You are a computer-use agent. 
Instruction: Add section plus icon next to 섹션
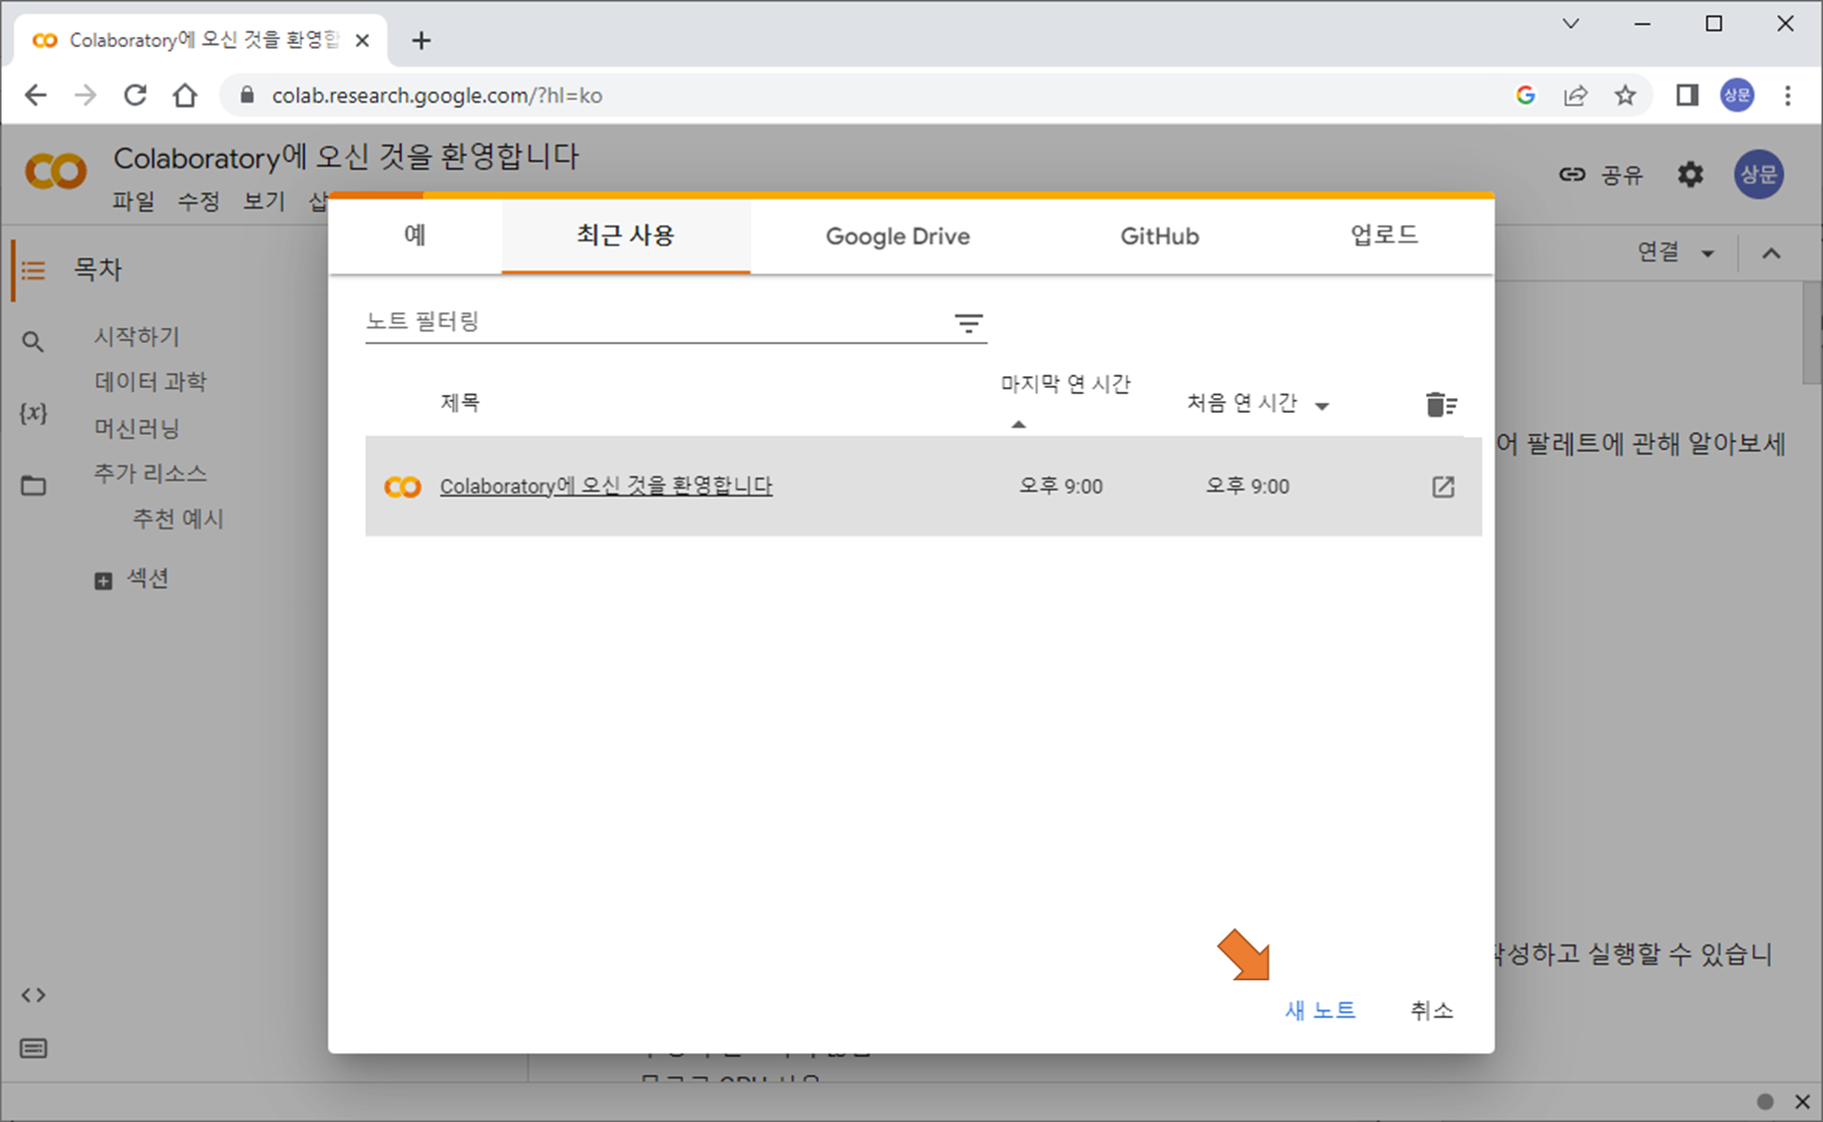[103, 580]
